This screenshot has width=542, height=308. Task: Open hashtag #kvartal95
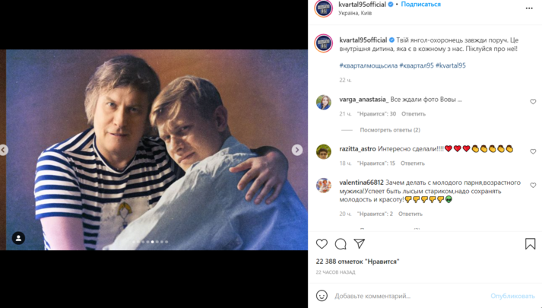[x=451, y=66]
